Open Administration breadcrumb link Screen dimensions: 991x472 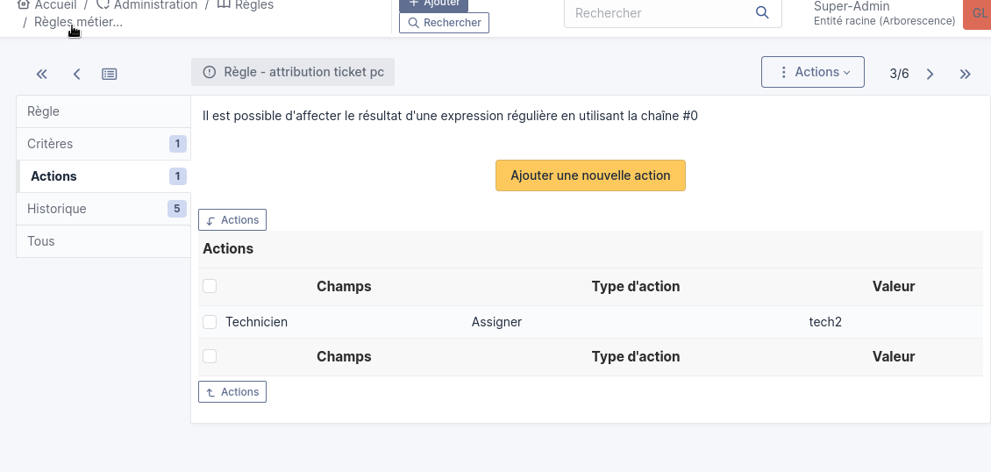(155, 5)
